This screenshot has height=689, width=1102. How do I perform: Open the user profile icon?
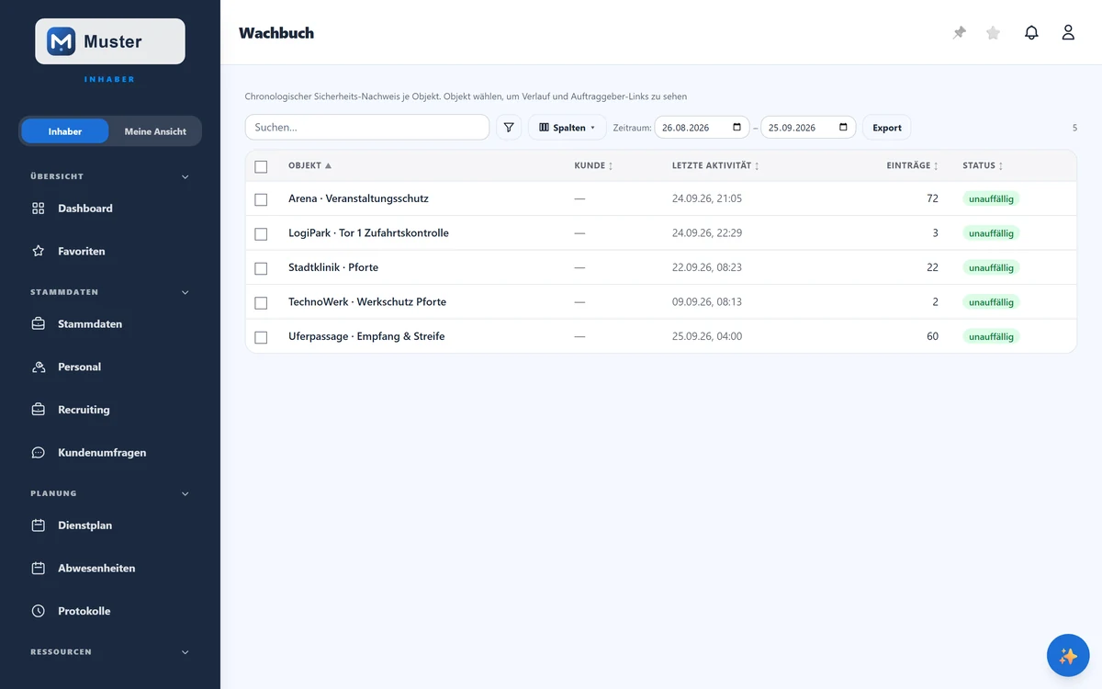coord(1068,33)
